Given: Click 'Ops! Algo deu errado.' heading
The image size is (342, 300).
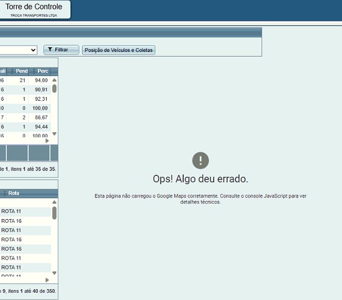Looking at the screenshot, I should click(200, 179).
